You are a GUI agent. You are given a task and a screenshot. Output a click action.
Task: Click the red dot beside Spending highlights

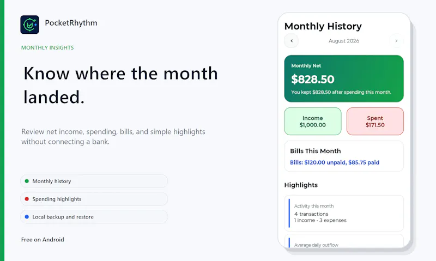coord(27,199)
